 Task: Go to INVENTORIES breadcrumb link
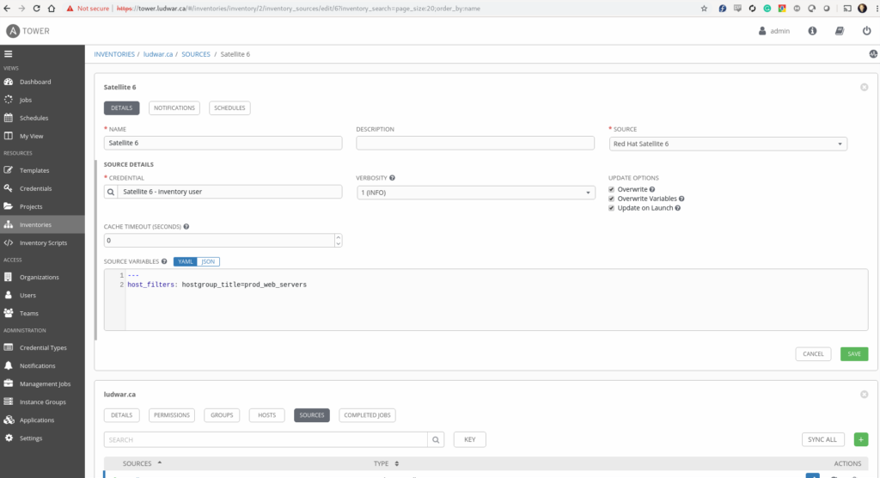click(114, 54)
